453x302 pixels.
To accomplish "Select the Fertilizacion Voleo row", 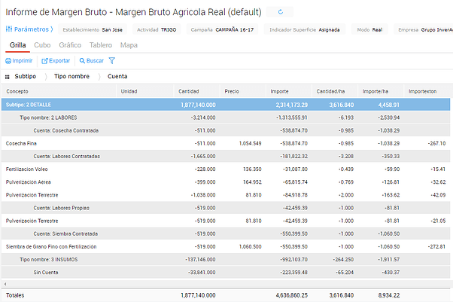I will [x=226, y=169].
